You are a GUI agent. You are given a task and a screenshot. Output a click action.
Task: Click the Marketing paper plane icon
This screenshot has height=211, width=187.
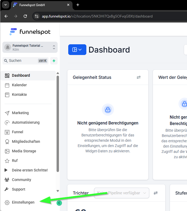[7, 113]
